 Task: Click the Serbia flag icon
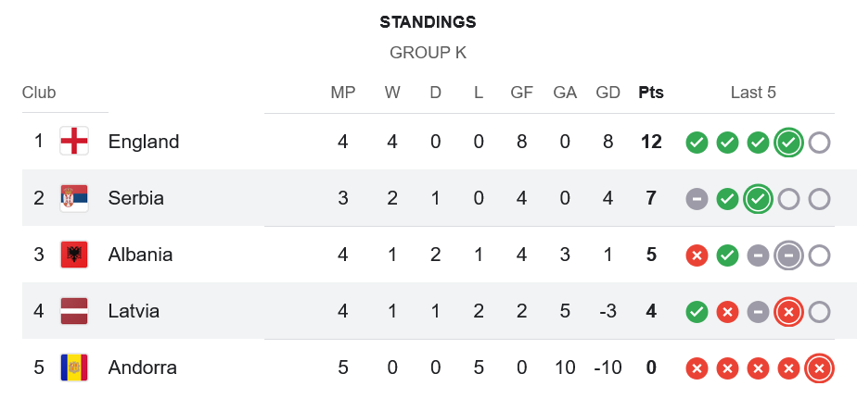click(74, 198)
